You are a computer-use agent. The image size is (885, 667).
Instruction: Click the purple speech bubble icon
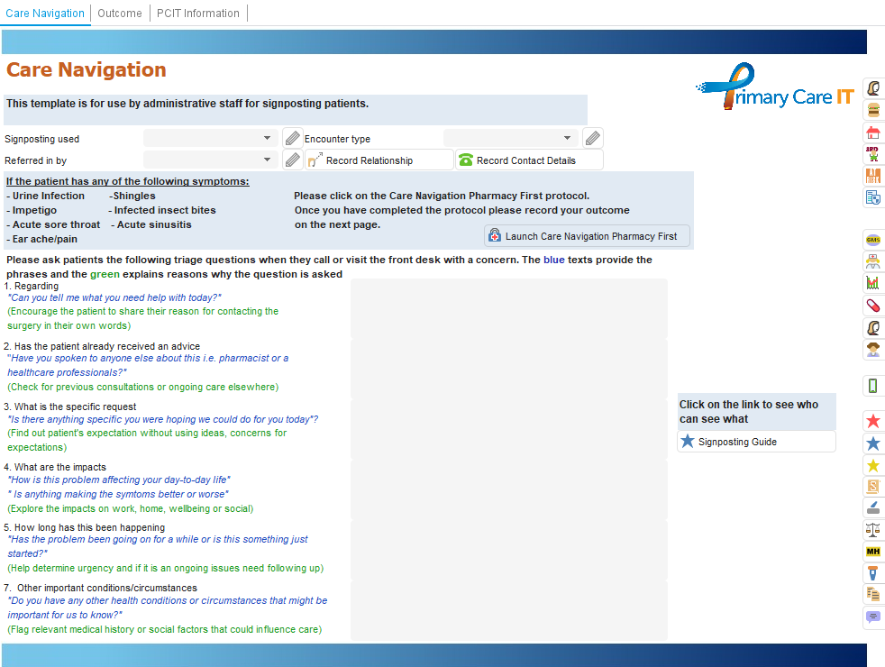[872, 617]
